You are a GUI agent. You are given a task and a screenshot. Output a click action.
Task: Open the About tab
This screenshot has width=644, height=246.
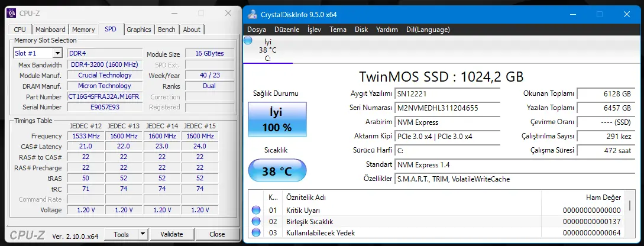[192, 30]
